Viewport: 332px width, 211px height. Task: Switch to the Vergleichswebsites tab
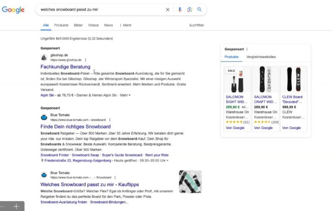(x=261, y=57)
